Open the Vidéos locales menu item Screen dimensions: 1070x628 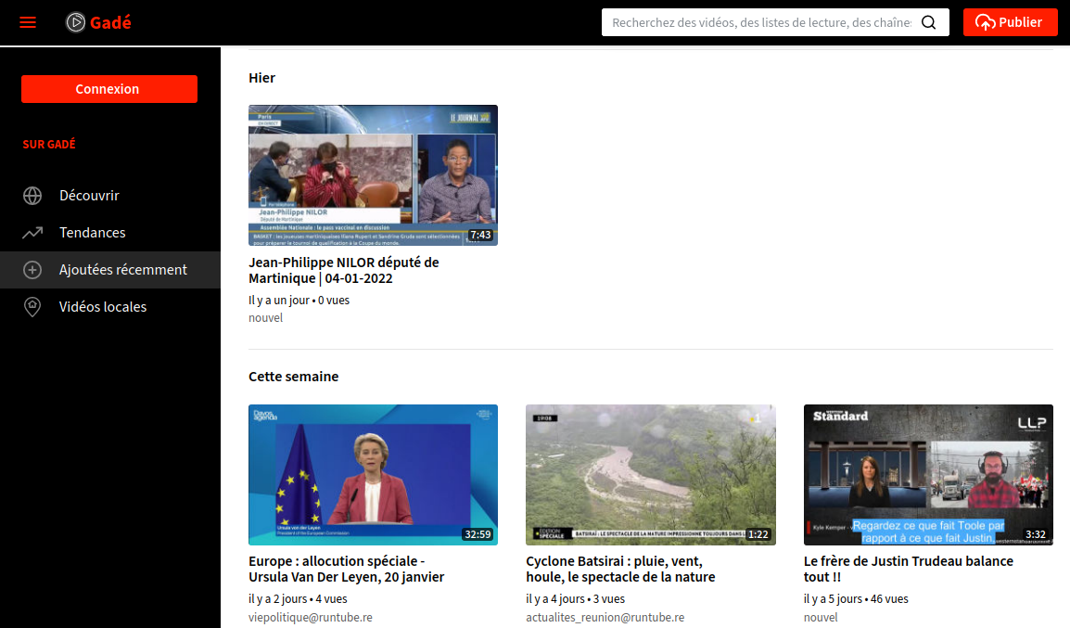109,307
